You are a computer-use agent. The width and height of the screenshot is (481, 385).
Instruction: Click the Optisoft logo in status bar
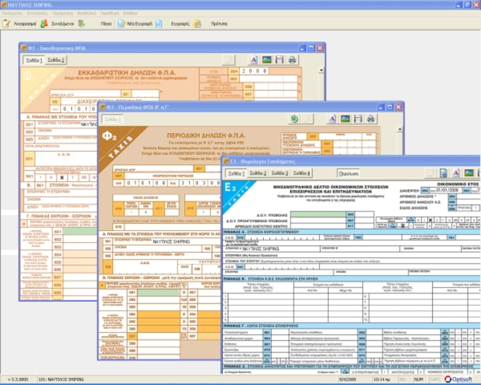[x=459, y=379]
